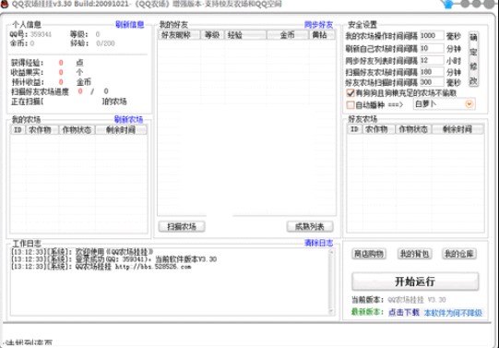This screenshot has height=348, width=499.
Task: Click the 清除日志 link
Action: click(318, 243)
